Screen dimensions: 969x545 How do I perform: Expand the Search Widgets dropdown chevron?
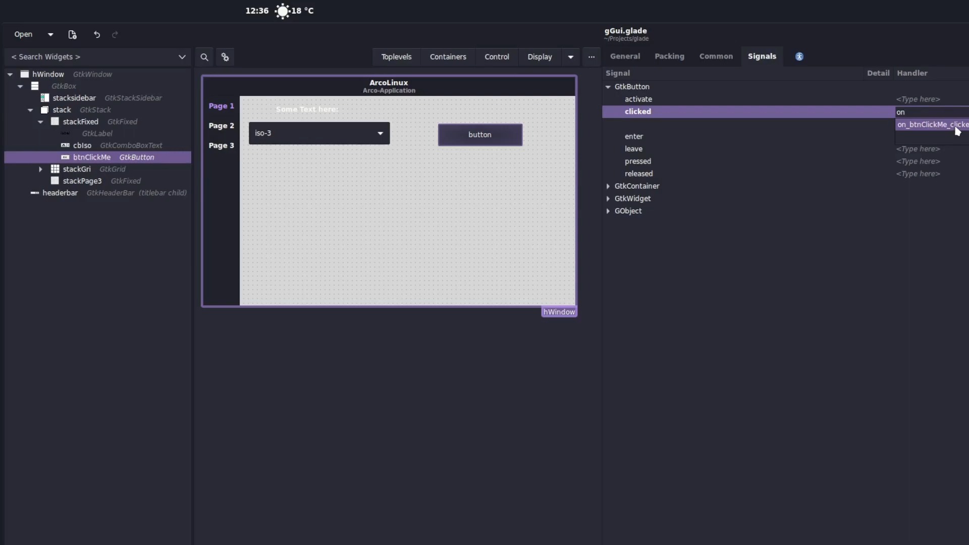click(182, 57)
